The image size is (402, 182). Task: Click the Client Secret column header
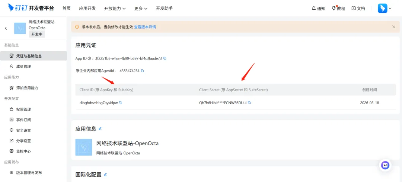[x=233, y=90]
